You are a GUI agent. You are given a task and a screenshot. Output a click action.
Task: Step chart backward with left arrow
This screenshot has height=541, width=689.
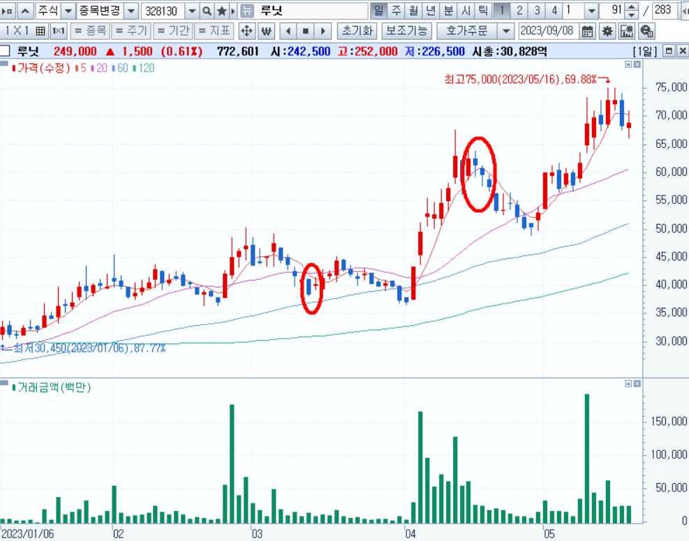coord(288,31)
